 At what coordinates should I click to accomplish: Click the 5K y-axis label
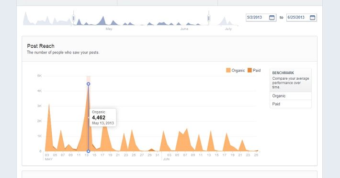[x=39, y=76]
